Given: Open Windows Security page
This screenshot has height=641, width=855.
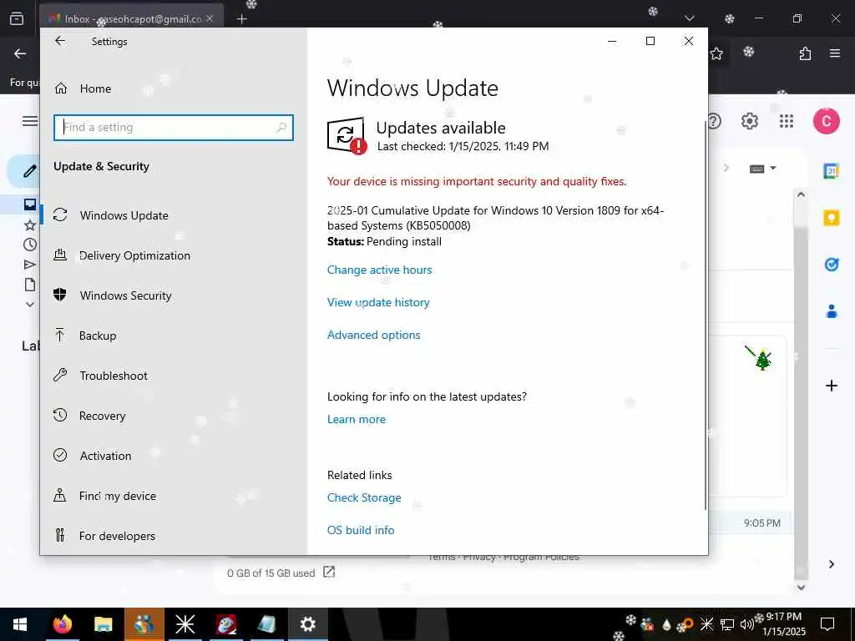Looking at the screenshot, I should (x=125, y=295).
